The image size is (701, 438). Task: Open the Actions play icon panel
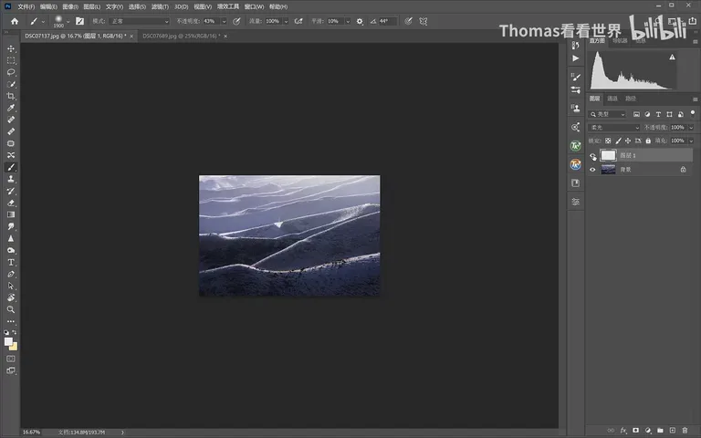click(x=575, y=58)
